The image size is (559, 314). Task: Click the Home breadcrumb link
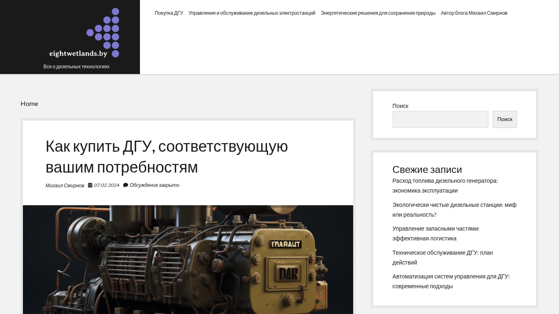click(29, 104)
